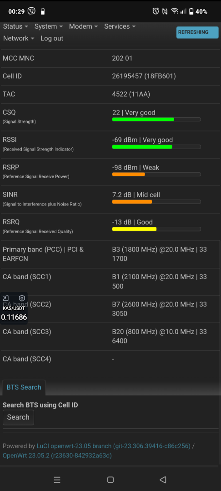Open the Modem dropdown menu
Viewport: 221px width, 491px height.
click(84, 27)
